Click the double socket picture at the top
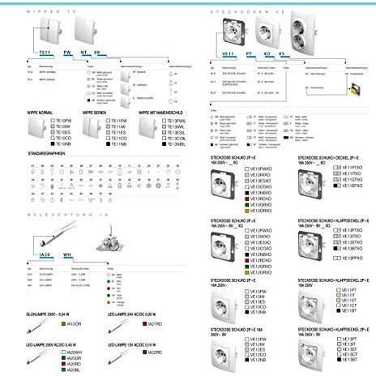Viewport: 376px width, 376px height. (304, 32)
